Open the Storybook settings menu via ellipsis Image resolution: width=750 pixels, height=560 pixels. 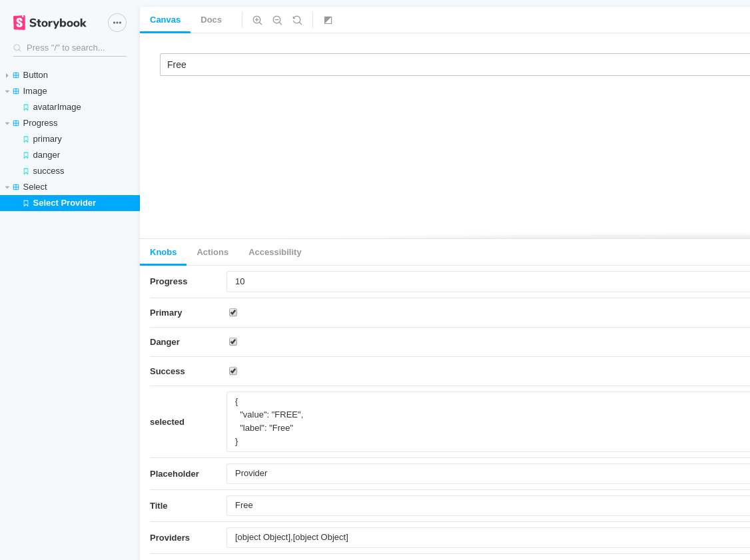pos(117,22)
